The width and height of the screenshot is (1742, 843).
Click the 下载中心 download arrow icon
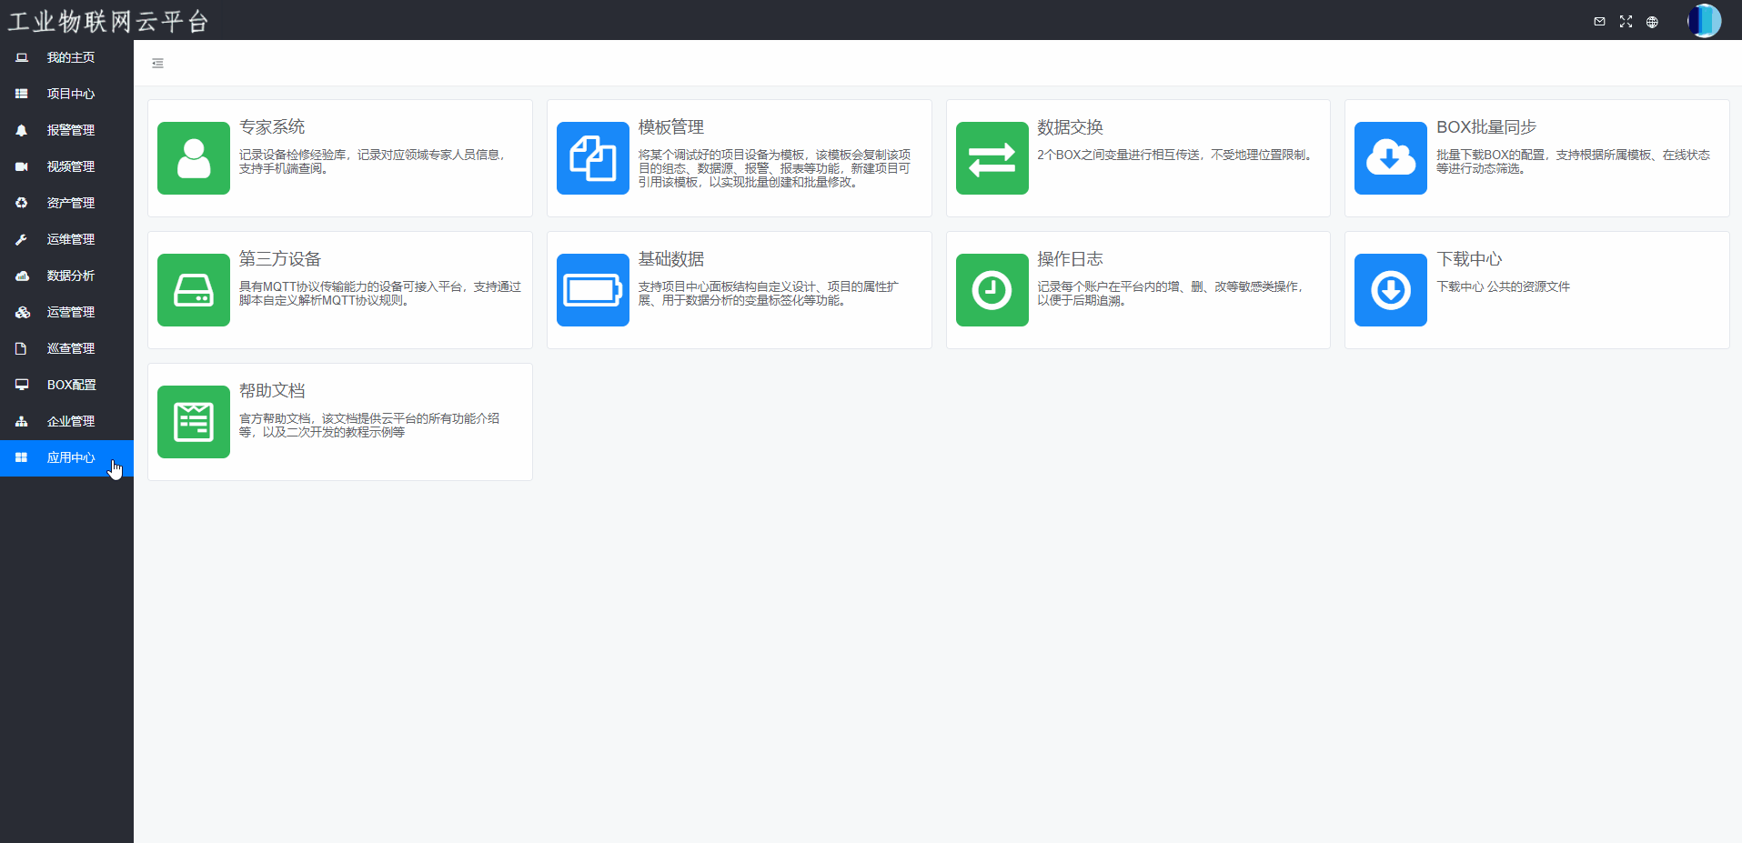1390,290
